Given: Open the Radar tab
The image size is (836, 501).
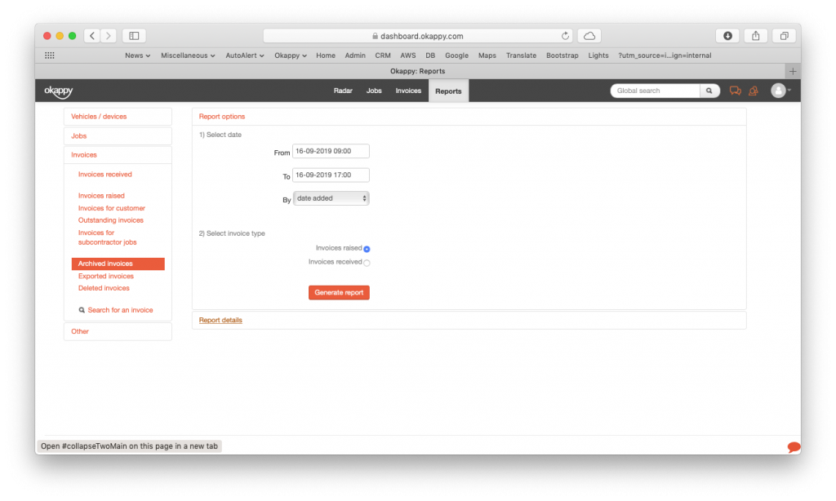Looking at the screenshot, I should [x=343, y=91].
